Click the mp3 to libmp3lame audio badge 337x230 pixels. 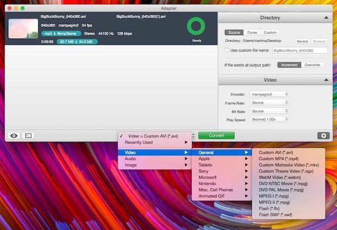(x=61, y=34)
